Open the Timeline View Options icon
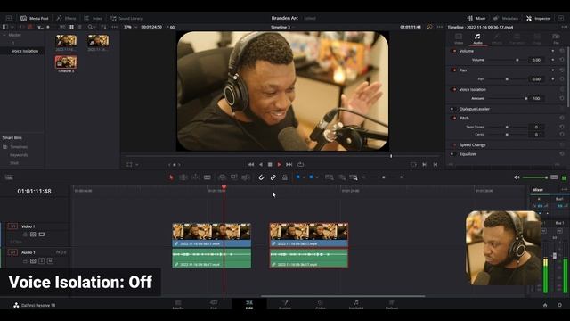The width and height of the screenshot is (570, 321). [x=9, y=177]
